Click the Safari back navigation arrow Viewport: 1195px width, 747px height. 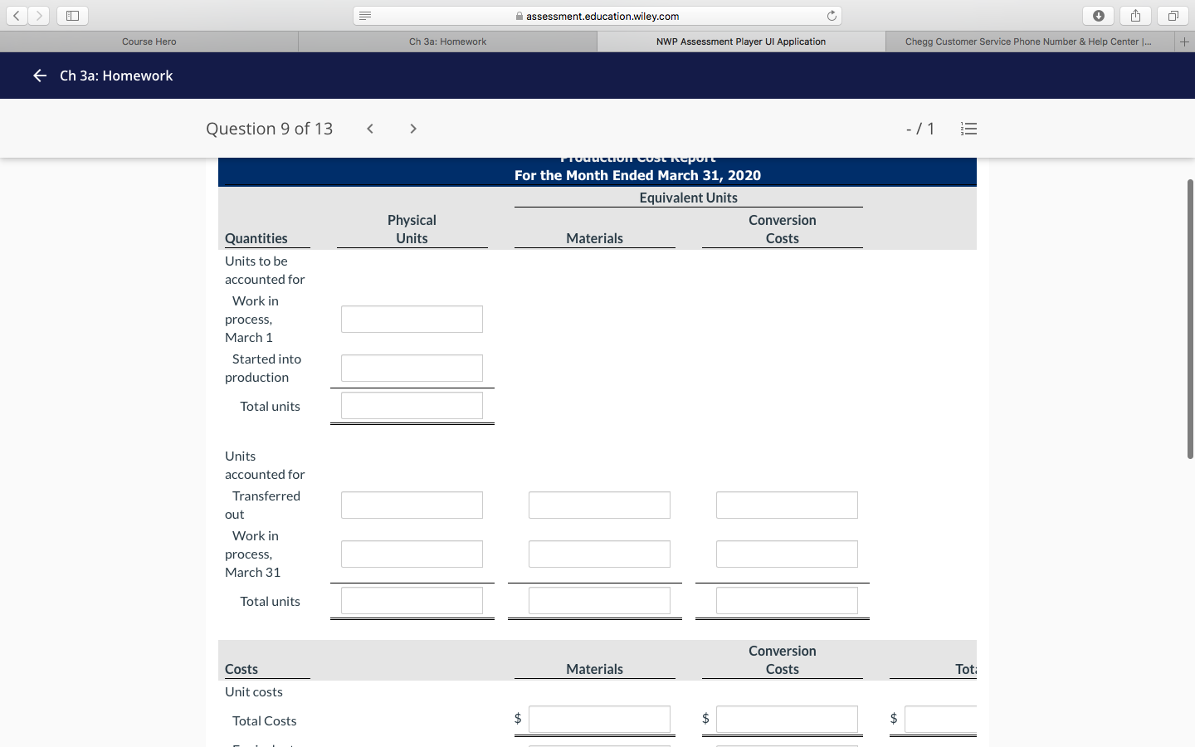click(16, 15)
